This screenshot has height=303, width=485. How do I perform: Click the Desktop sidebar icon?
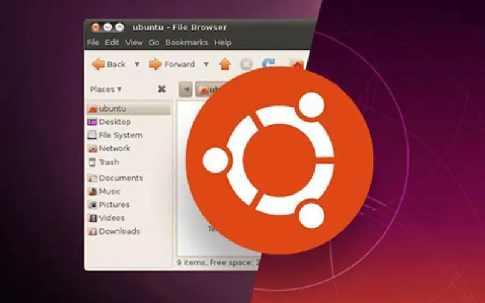[x=92, y=122]
